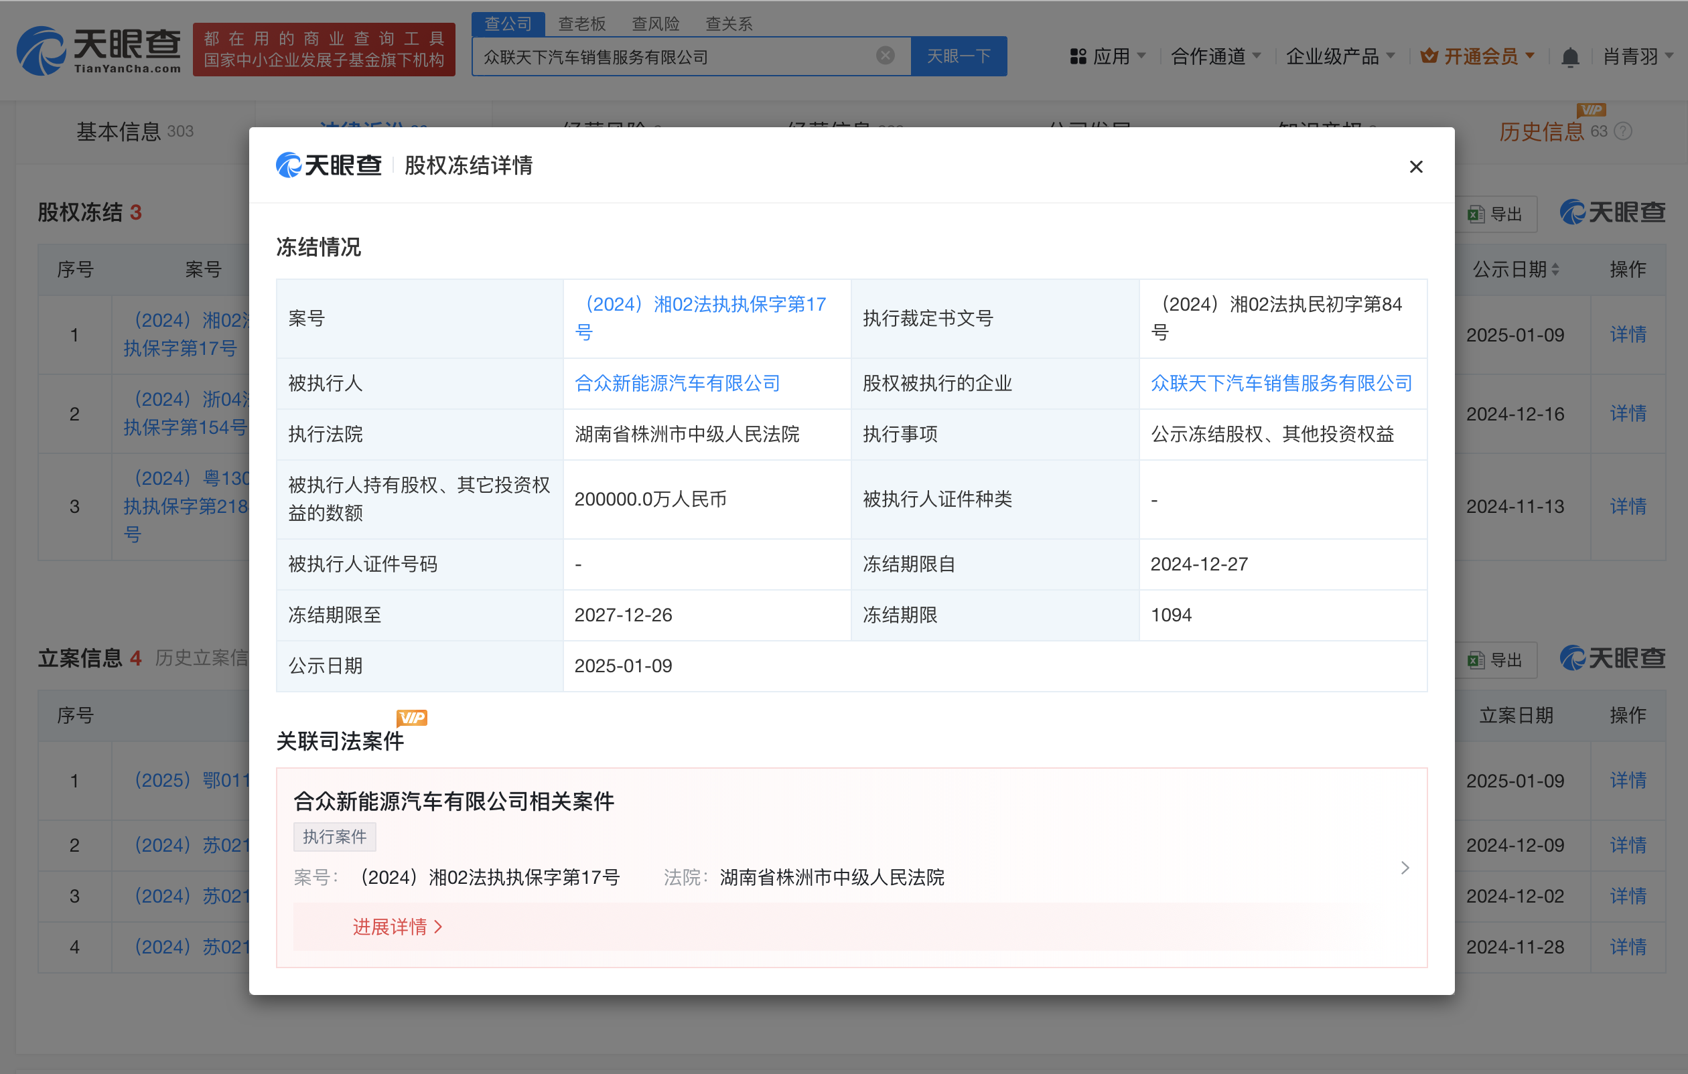This screenshot has height=1074, width=1688.
Task: Click the Excel 导出 icon beside 股权冻结
Action: [1475, 214]
